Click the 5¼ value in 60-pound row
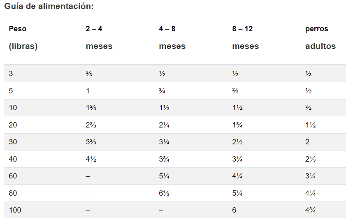 (x=164, y=176)
